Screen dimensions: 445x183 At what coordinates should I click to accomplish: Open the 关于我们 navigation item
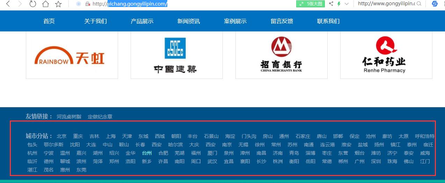tap(95, 21)
